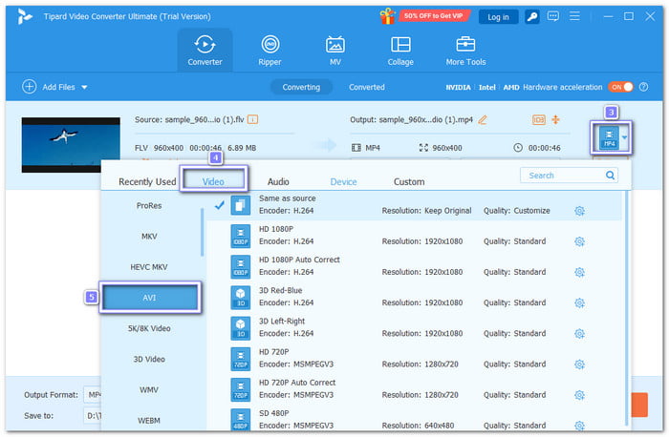669x437 pixels.
Task: Open settings gear for HD 720P Auto Correct
Action: [579, 395]
